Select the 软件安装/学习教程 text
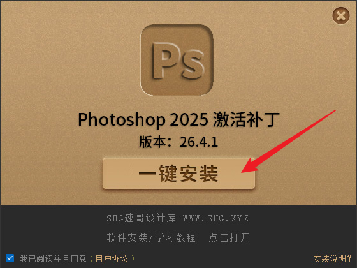357x268 pixels. [x=151, y=237]
